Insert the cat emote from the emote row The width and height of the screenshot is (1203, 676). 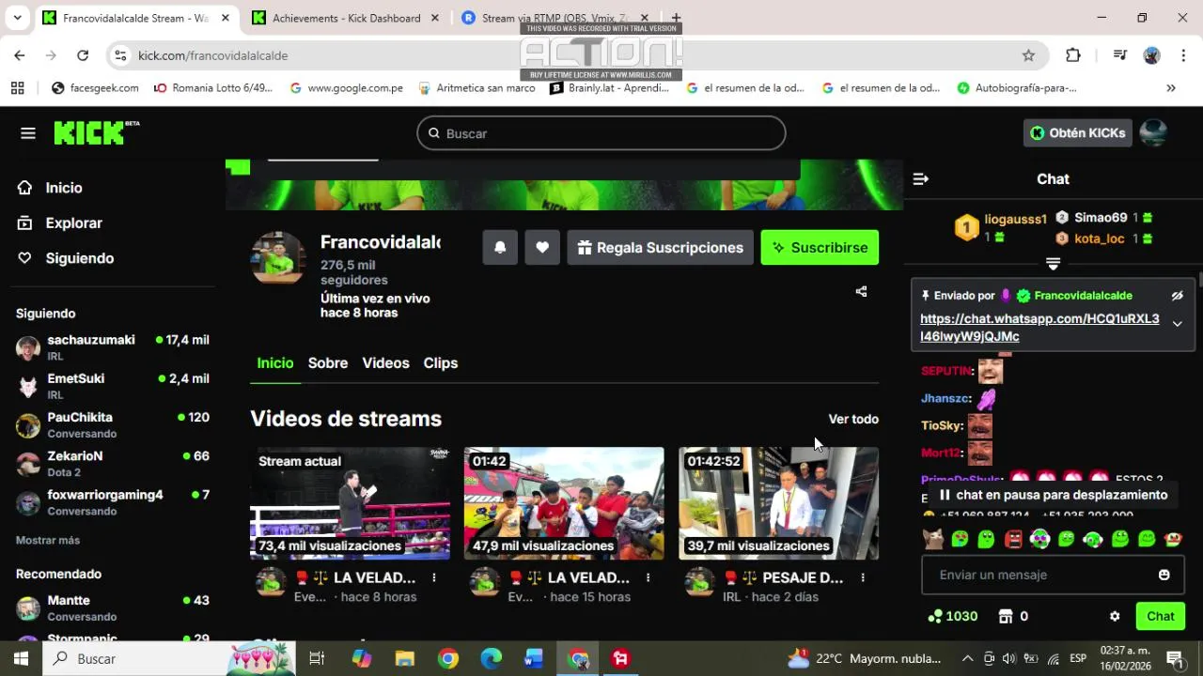point(932,539)
